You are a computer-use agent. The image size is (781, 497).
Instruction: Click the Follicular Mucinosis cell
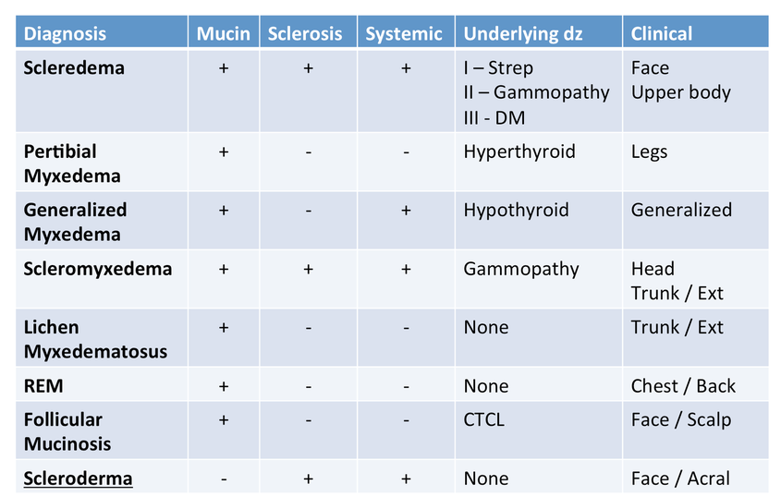click(x=102, y=430)
